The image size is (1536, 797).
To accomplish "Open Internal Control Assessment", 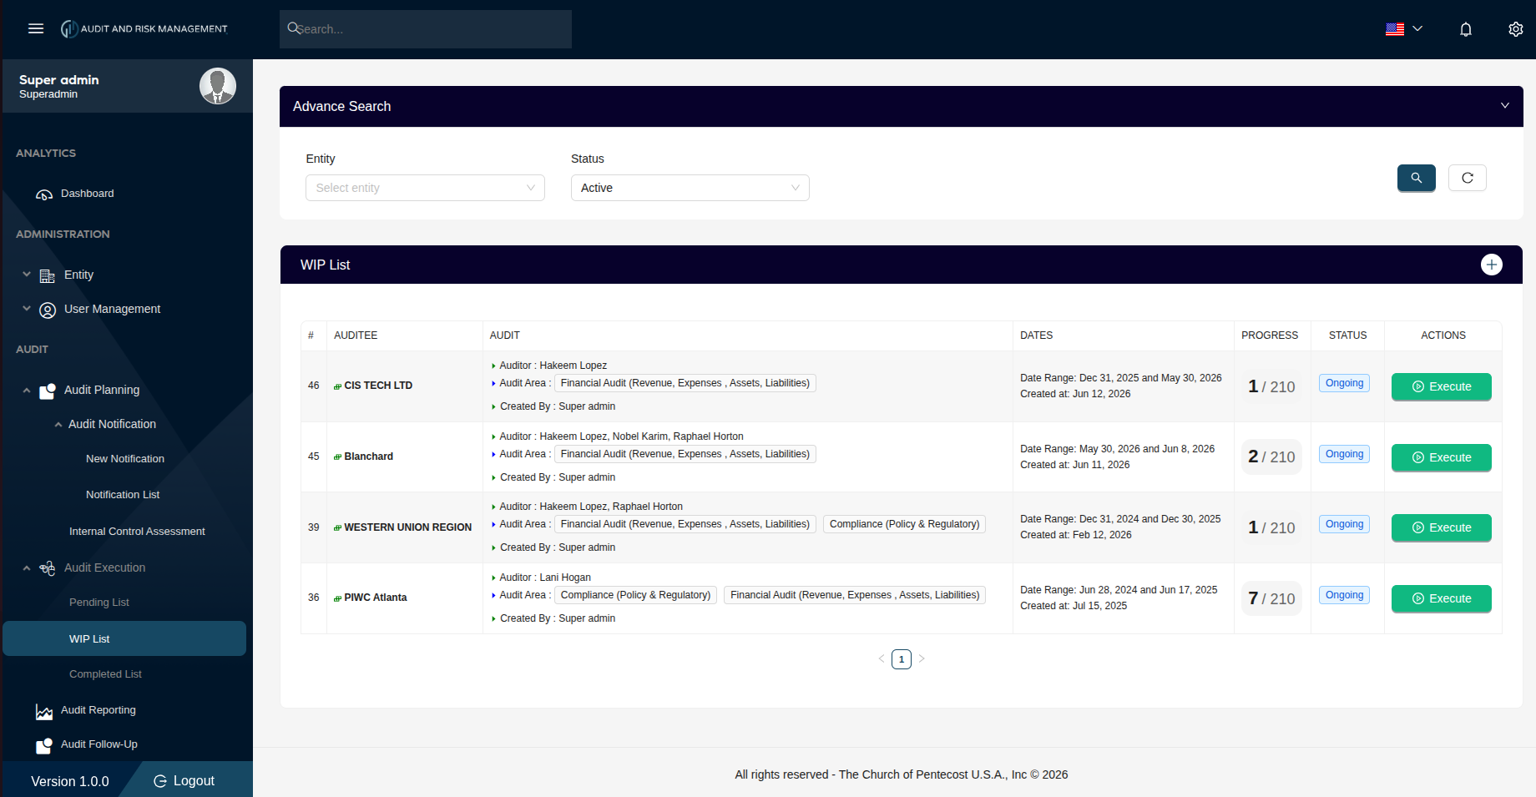I will point(137,532).
